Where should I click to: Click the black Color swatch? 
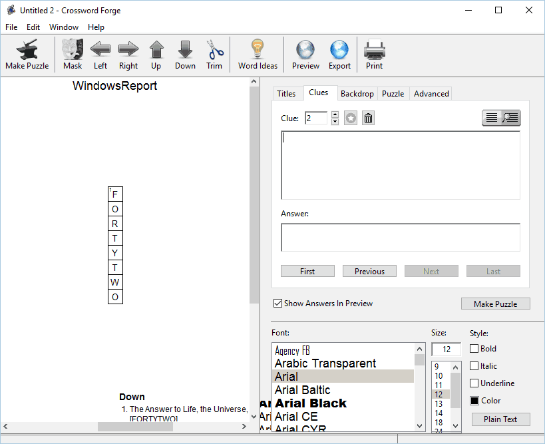click(x=474, y=401)
